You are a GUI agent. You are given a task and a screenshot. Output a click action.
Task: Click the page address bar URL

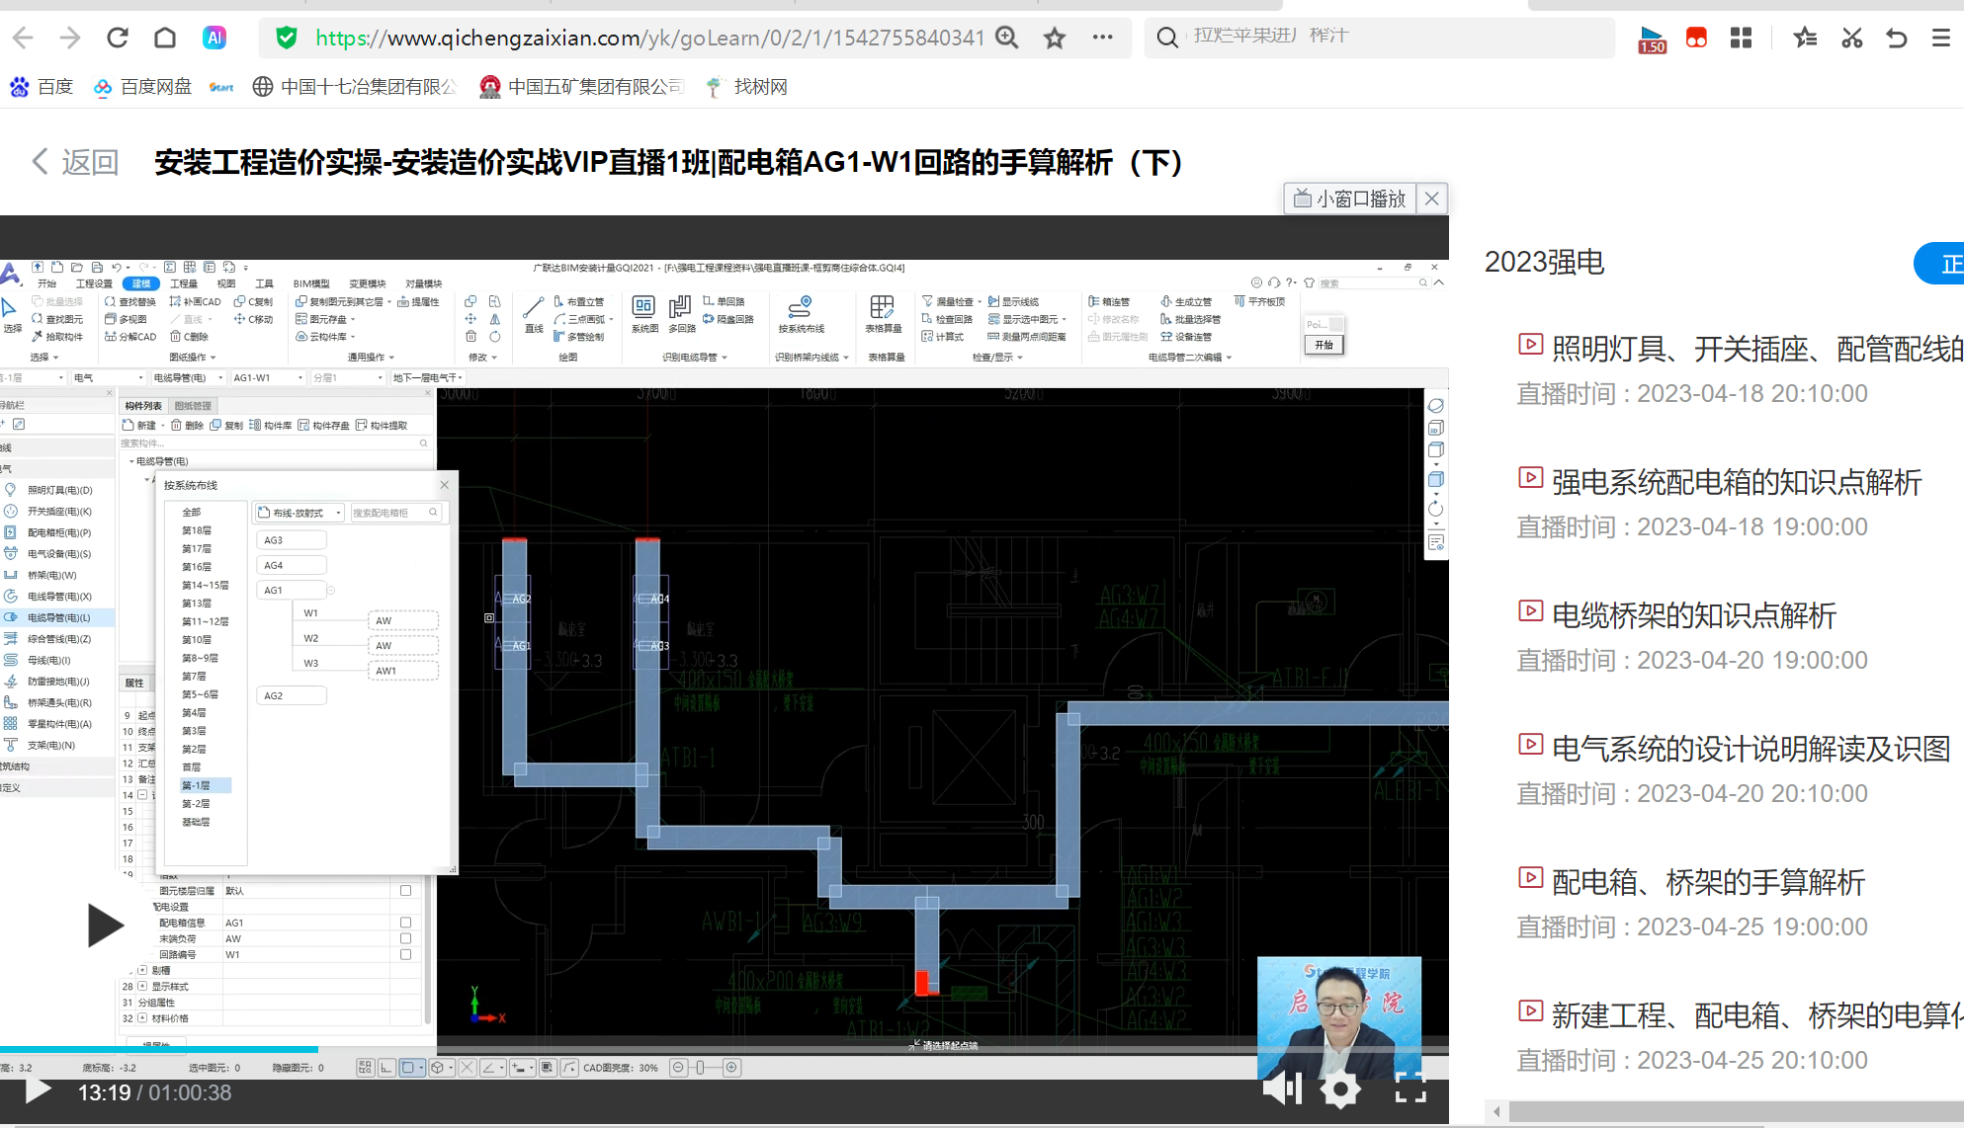tap(649, 38)
